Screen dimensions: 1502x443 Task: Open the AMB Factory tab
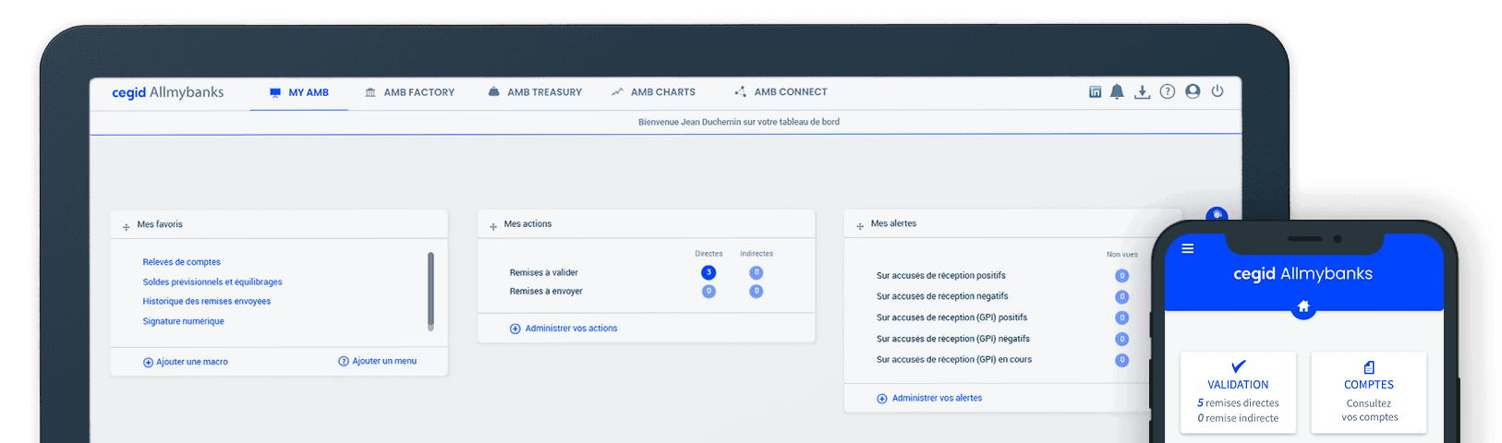409,92
